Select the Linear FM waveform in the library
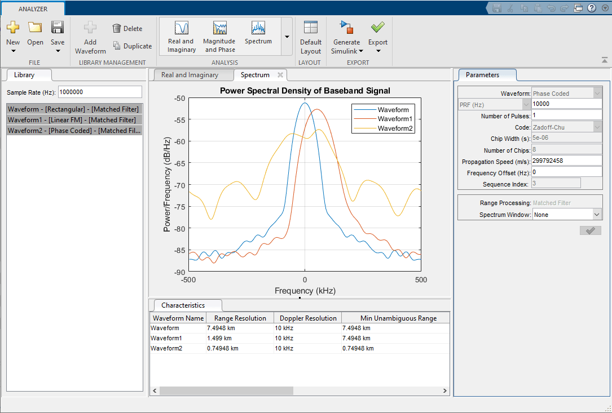The height and width of the screenshot is (413, 612). [74, 119]
